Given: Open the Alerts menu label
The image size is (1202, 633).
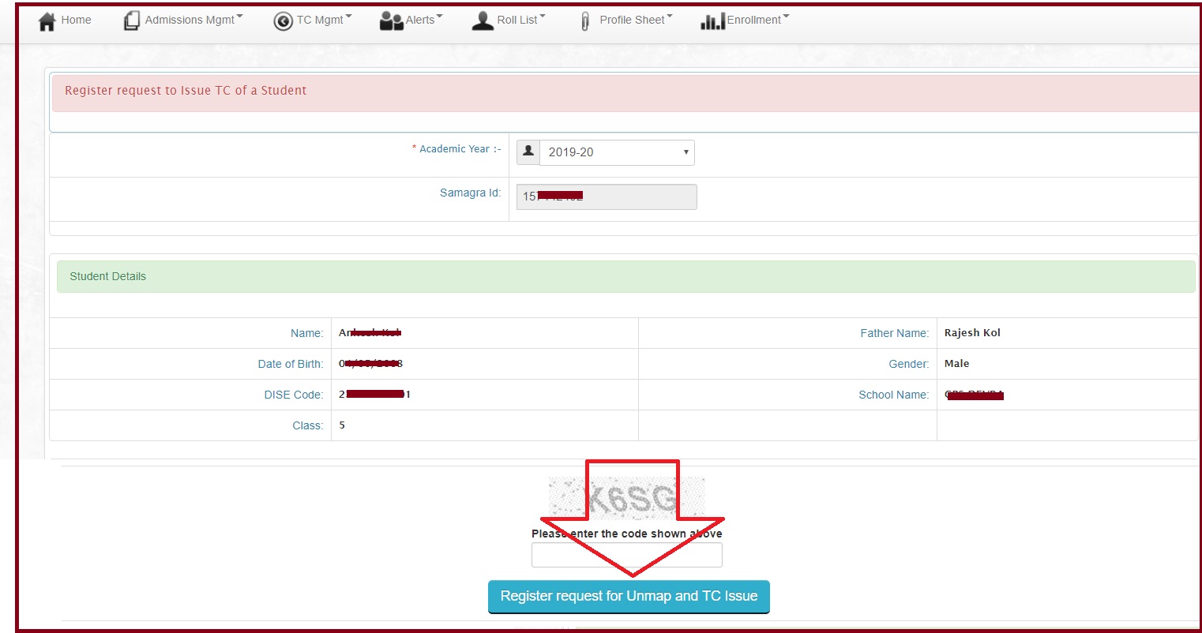Looking at the screenshot, I should (420, 20).
